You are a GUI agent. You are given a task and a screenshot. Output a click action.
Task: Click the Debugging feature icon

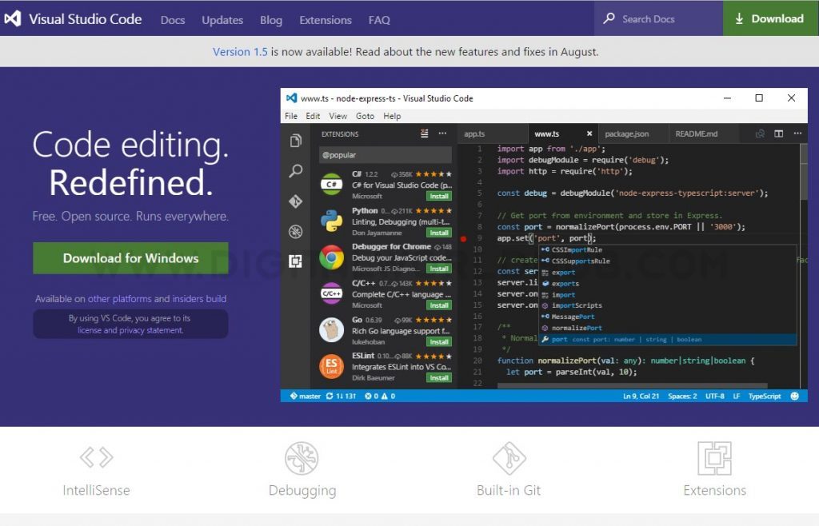pos(302,457)
